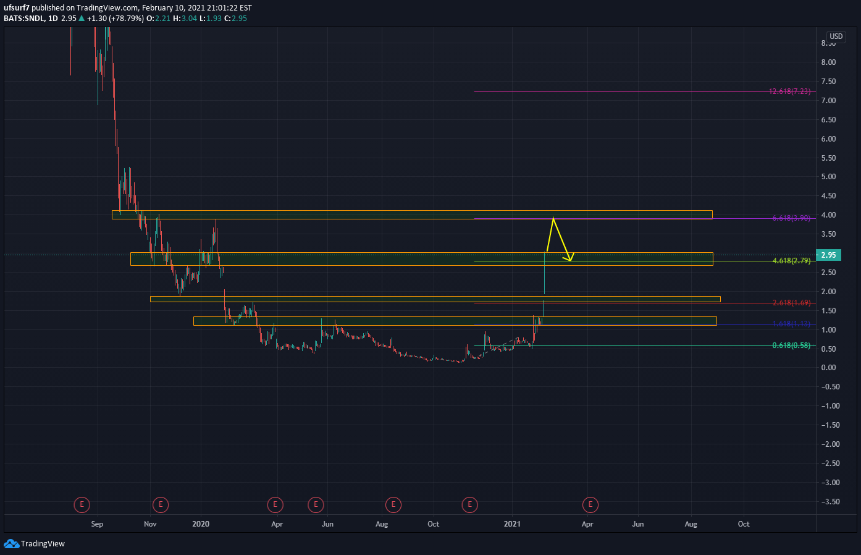This screenshot has height=555, width=861.
Task: Open the earnings marker right of Oct 2020
Action: pyautogui.click(x=469, y=505)
